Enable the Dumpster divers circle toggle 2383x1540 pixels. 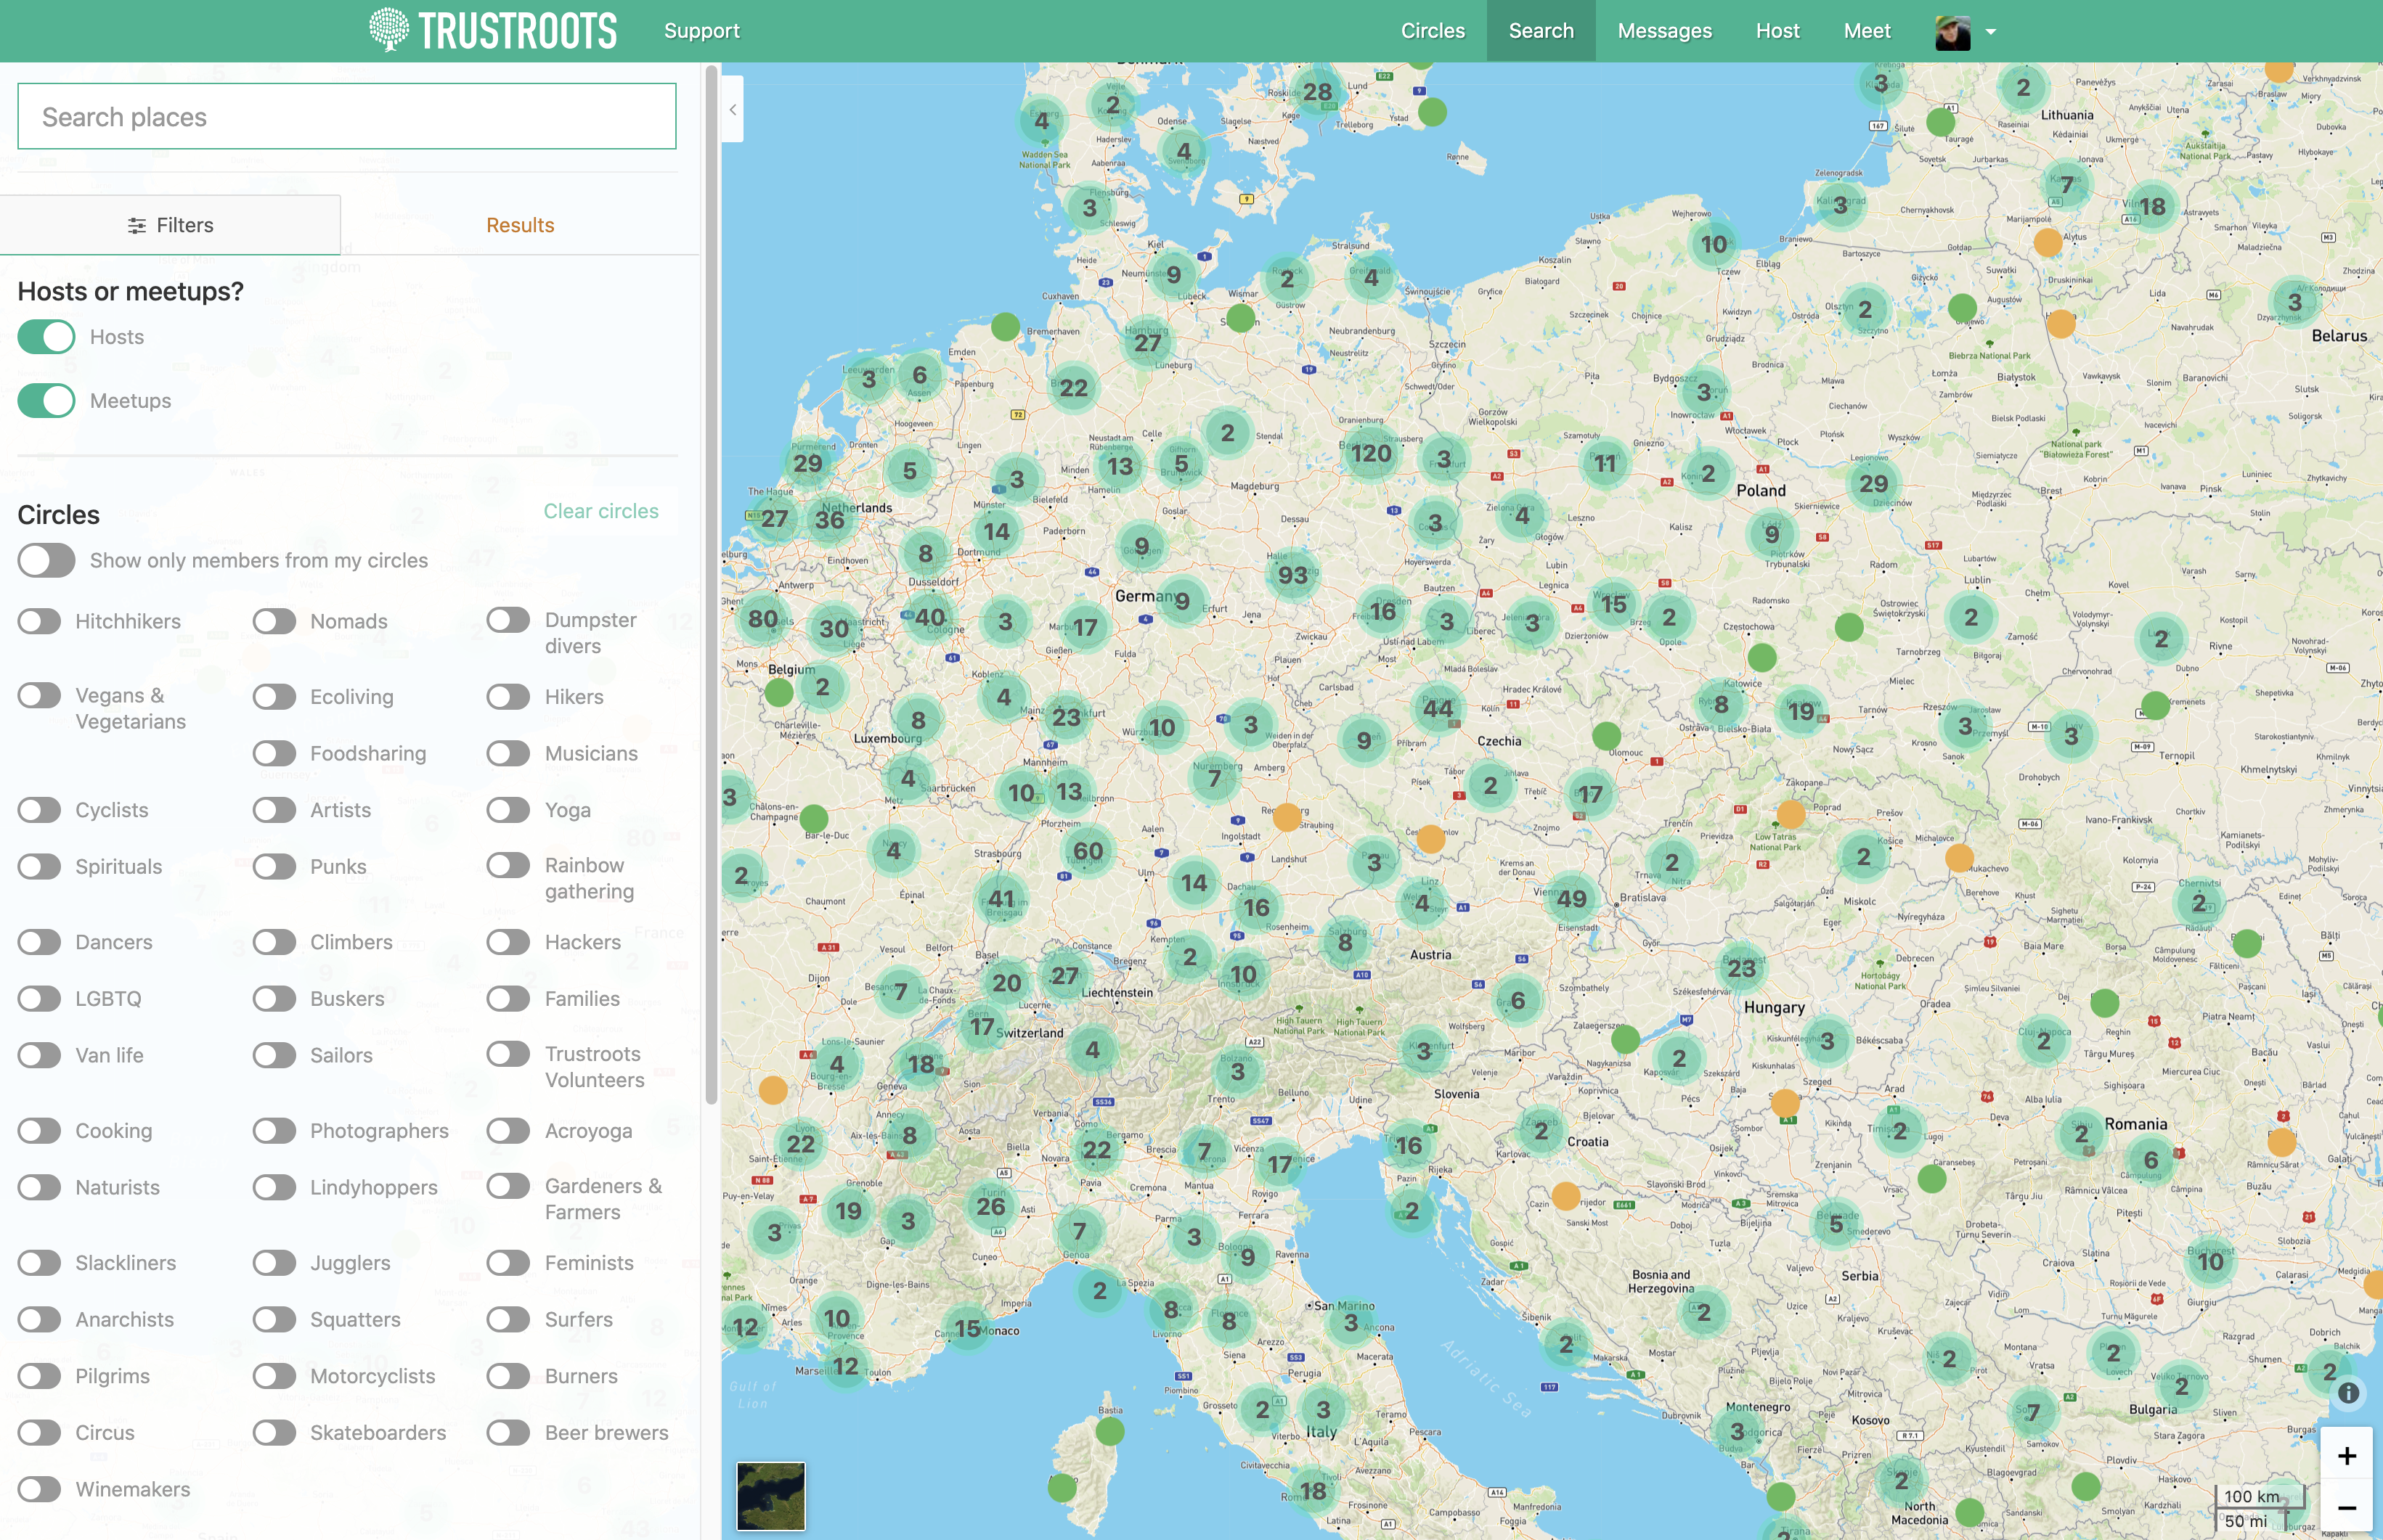pos(508,620)
